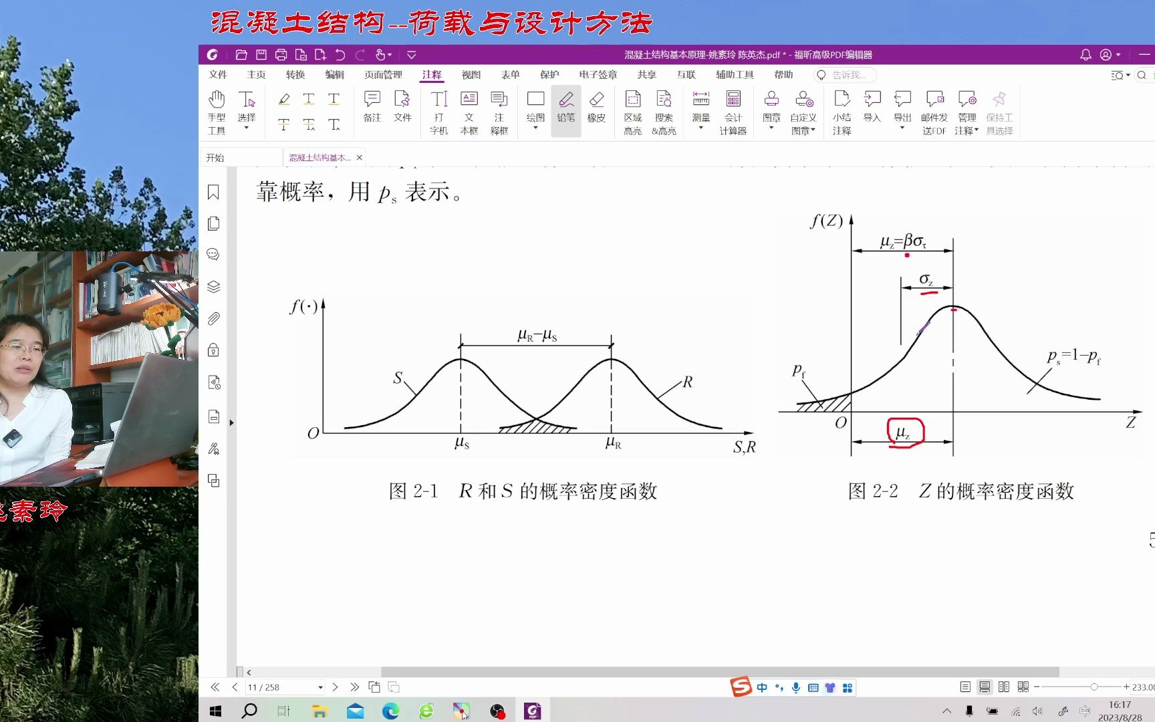1155x722 pixels.
Task: Add a Note comment (备注)
Action: 372,107
